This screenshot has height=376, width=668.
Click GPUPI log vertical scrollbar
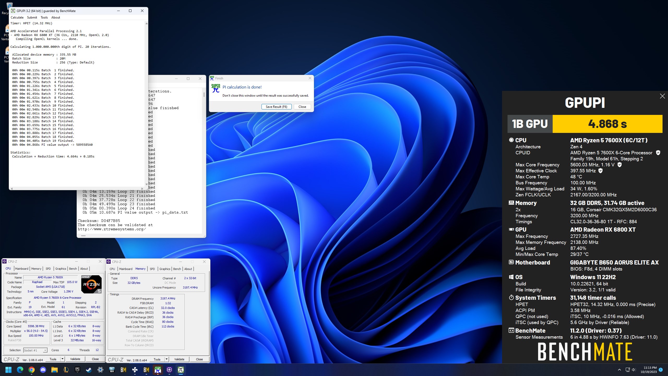146,104
